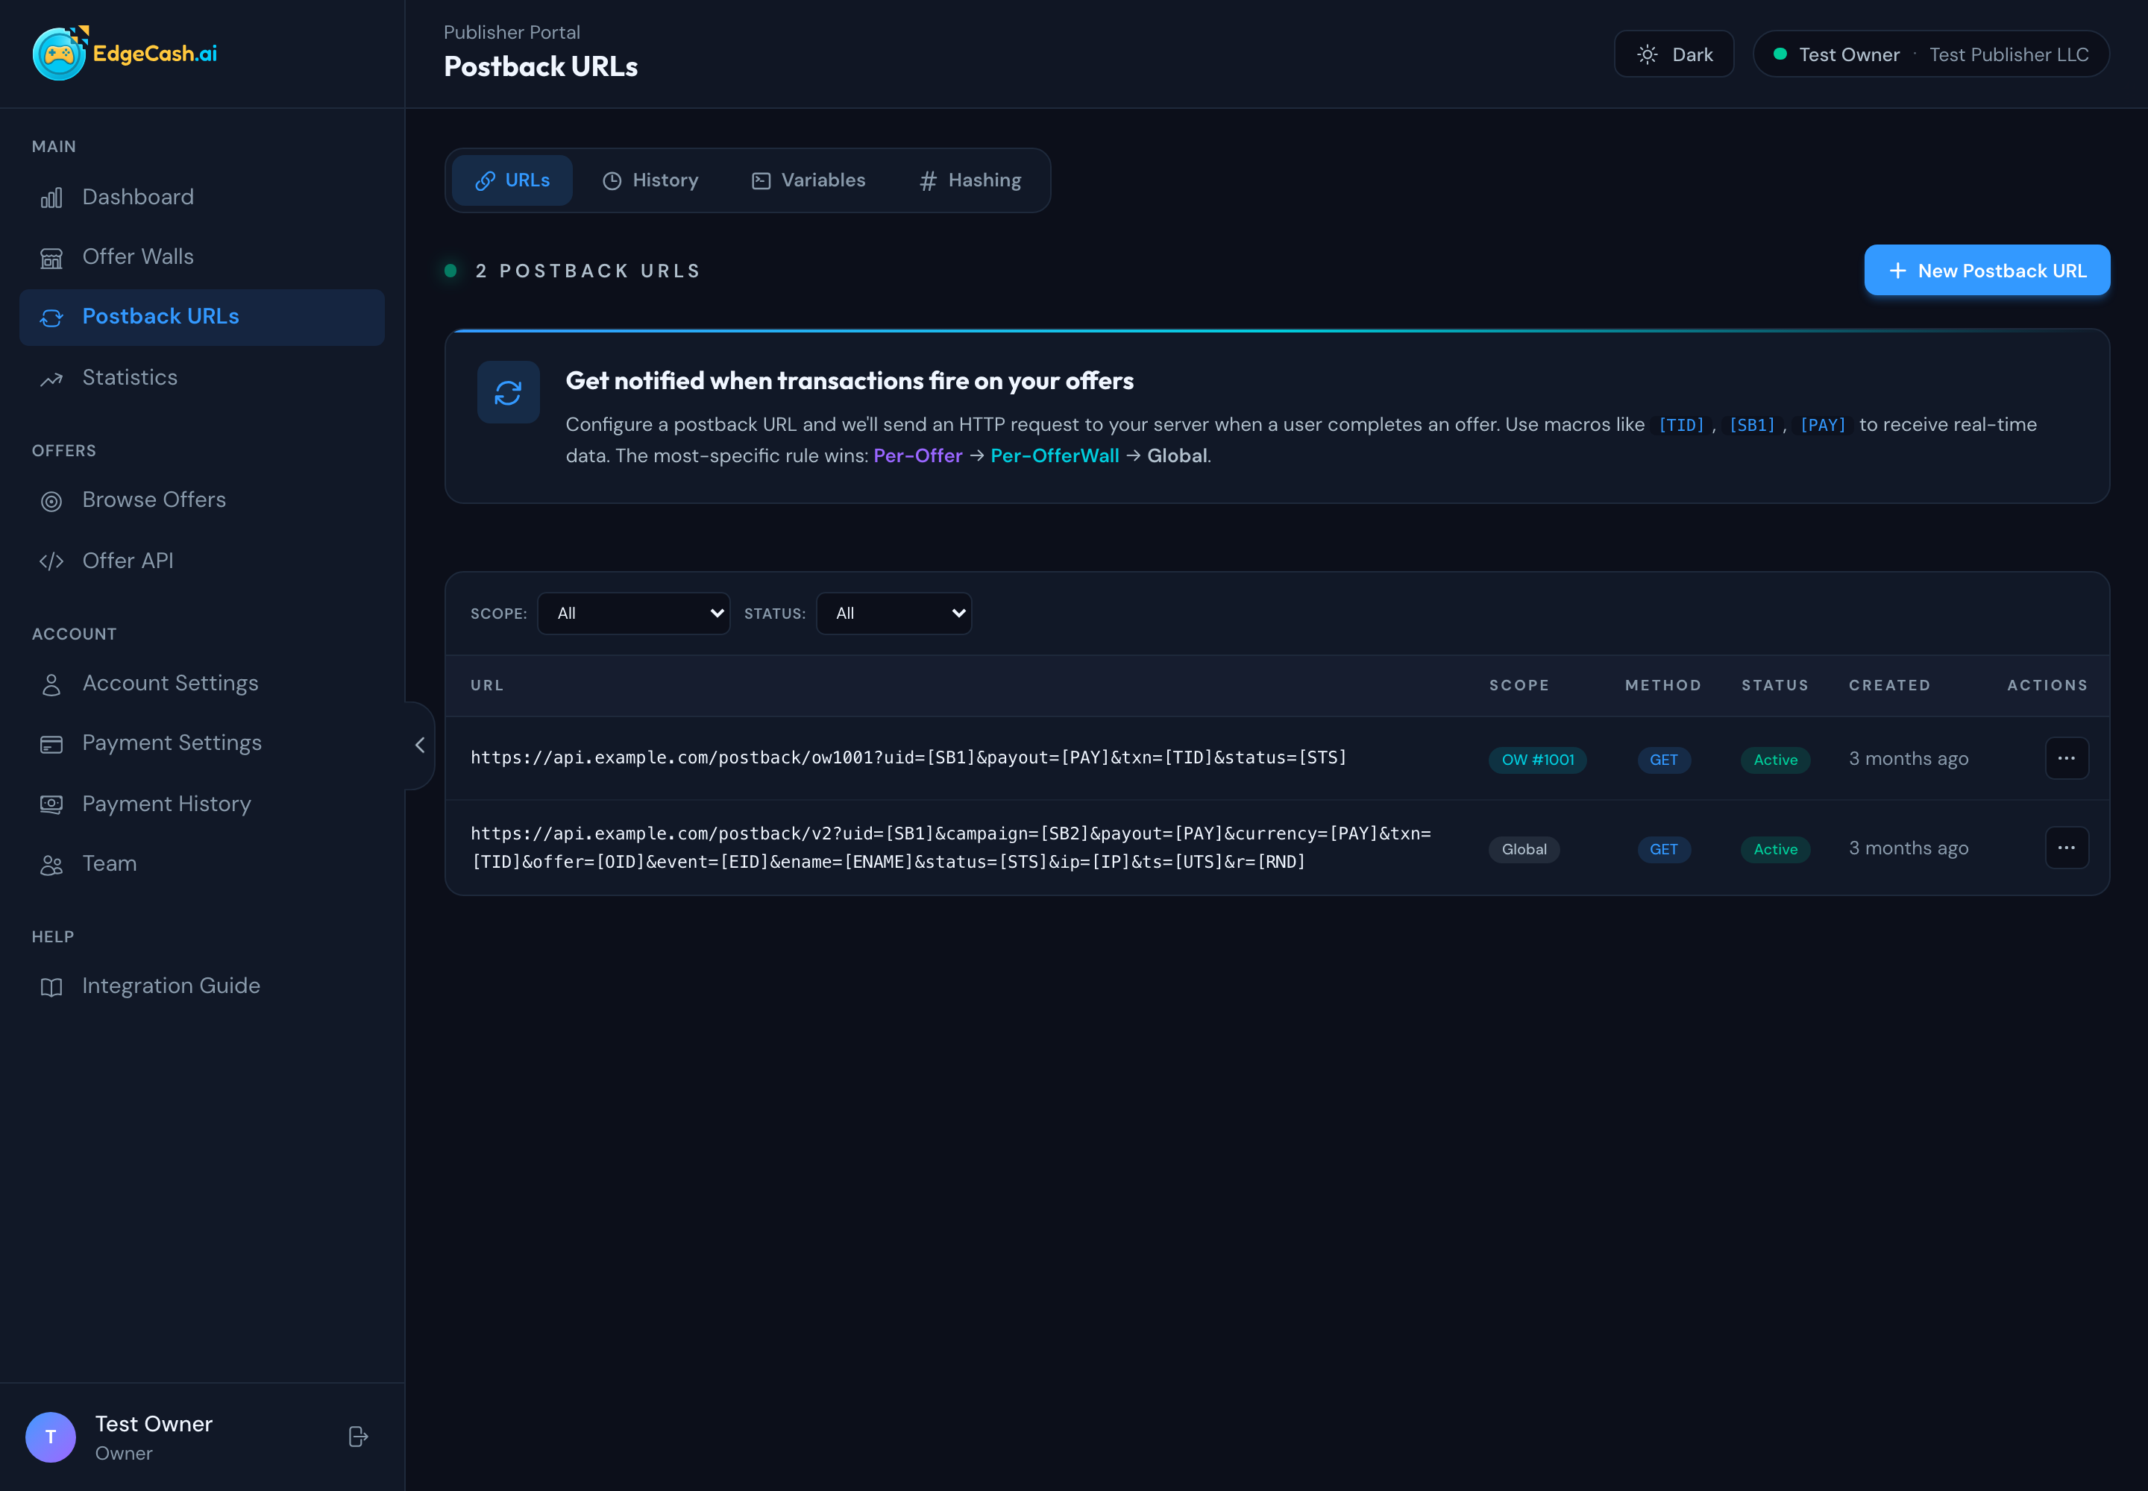Click Active status badge in Global row
The height and width of the screenshot is (1491, 2148).
click(x=1776, y=849)
